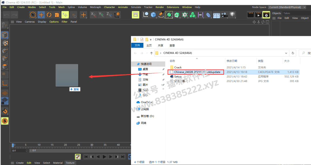Image resolution: width=311 pixels, height=165 pixels.
Task: Open viewport Filter menu
Action: (x=65, y=22)
